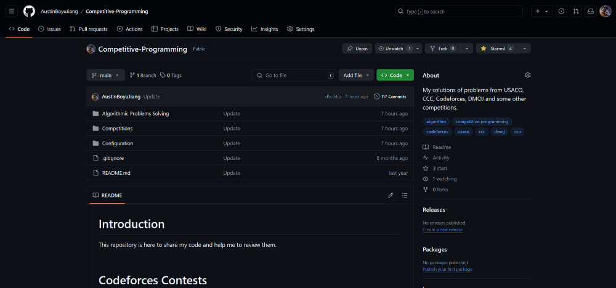Viewport: 616px width, 288px height.
Task: Open the Algorithmic Problems Solving folder
Action: pyautogui.click(x=135, y=114)
